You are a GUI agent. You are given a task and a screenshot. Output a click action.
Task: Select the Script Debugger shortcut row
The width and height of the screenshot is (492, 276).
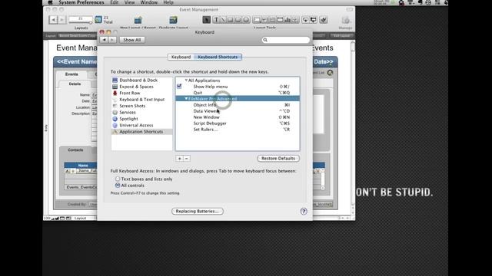click(238, 123)
